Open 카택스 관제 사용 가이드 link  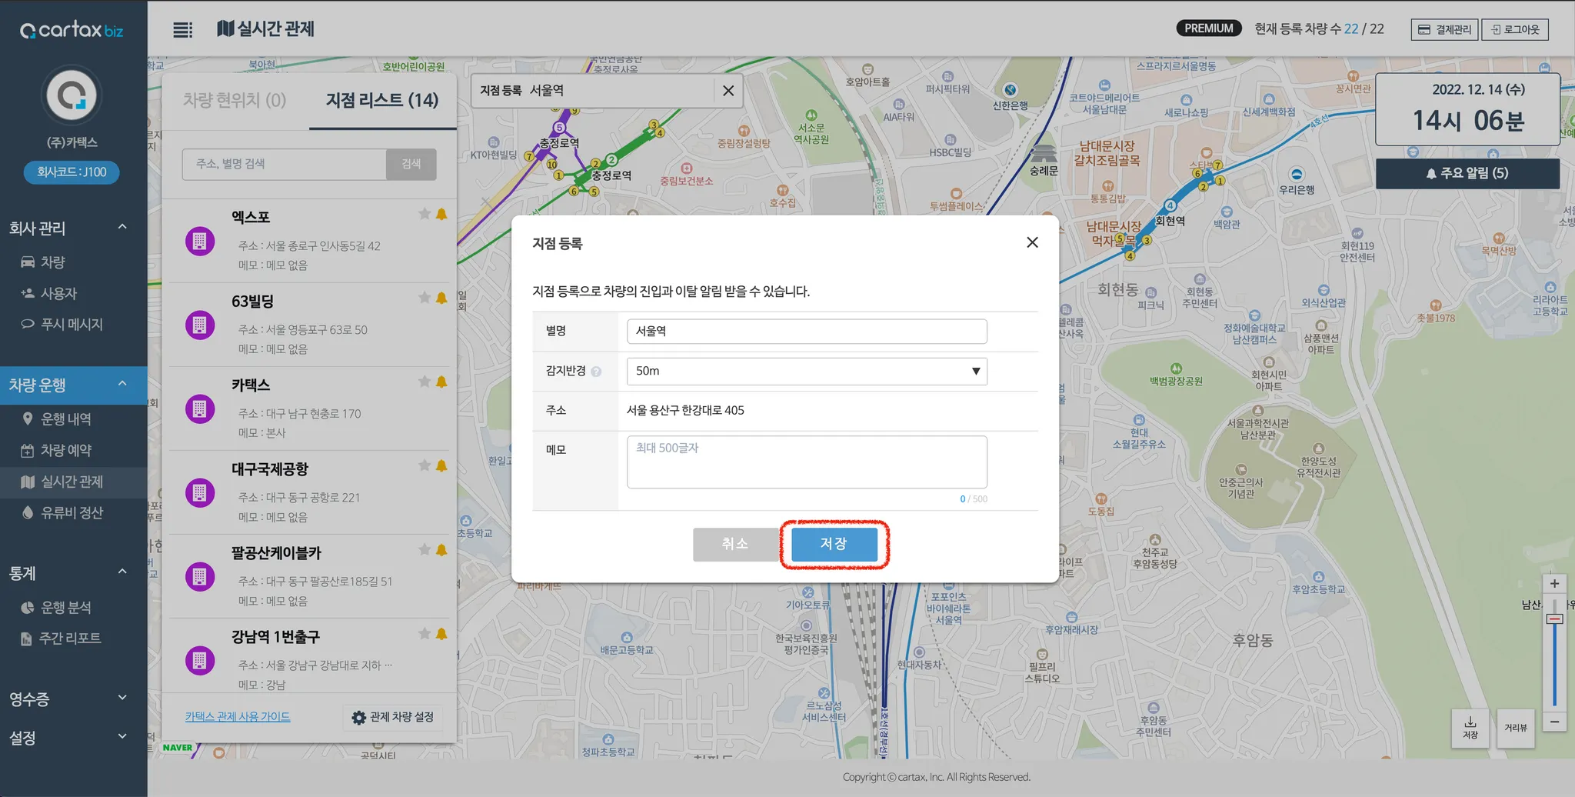coord(238,716)
